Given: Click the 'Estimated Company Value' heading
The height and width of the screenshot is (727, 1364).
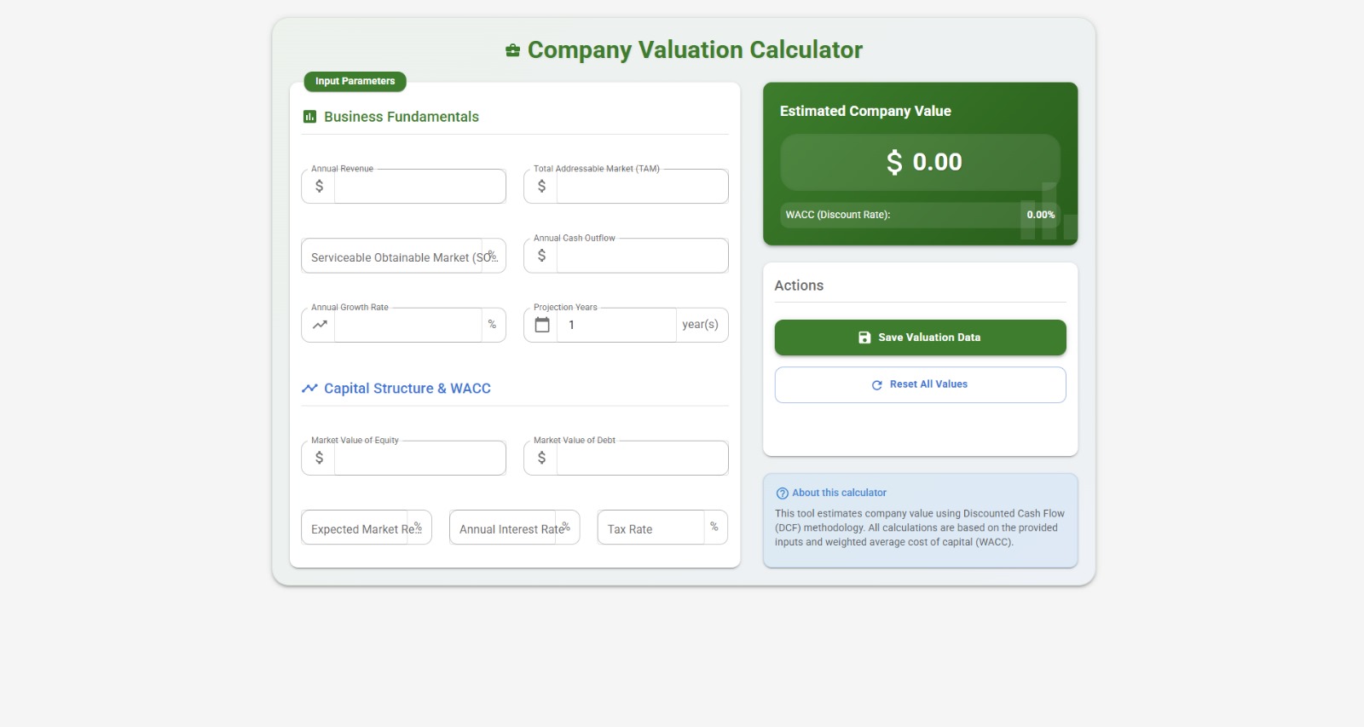Looking at the screenshot, I should point(865,111).
